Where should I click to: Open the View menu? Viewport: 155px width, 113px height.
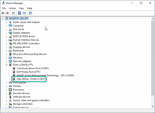point(22,8)
